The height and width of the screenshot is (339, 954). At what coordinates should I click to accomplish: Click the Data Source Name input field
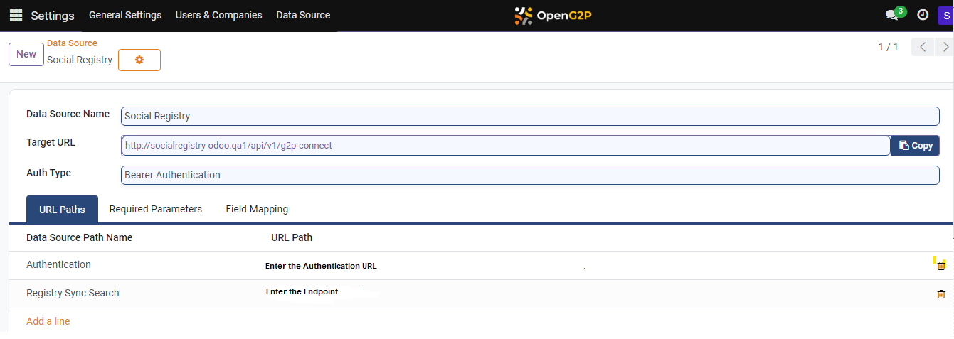529,116
